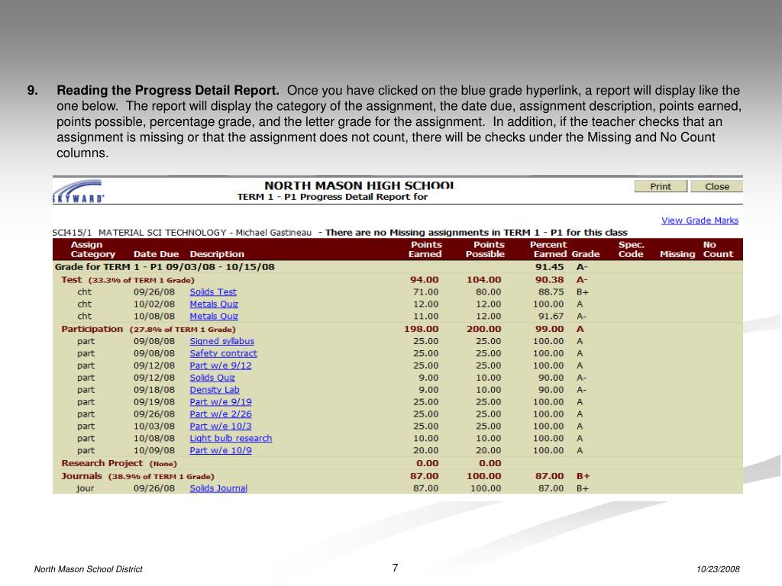Click the Missing column header
The image size is (782, 586).
[677, 254]
